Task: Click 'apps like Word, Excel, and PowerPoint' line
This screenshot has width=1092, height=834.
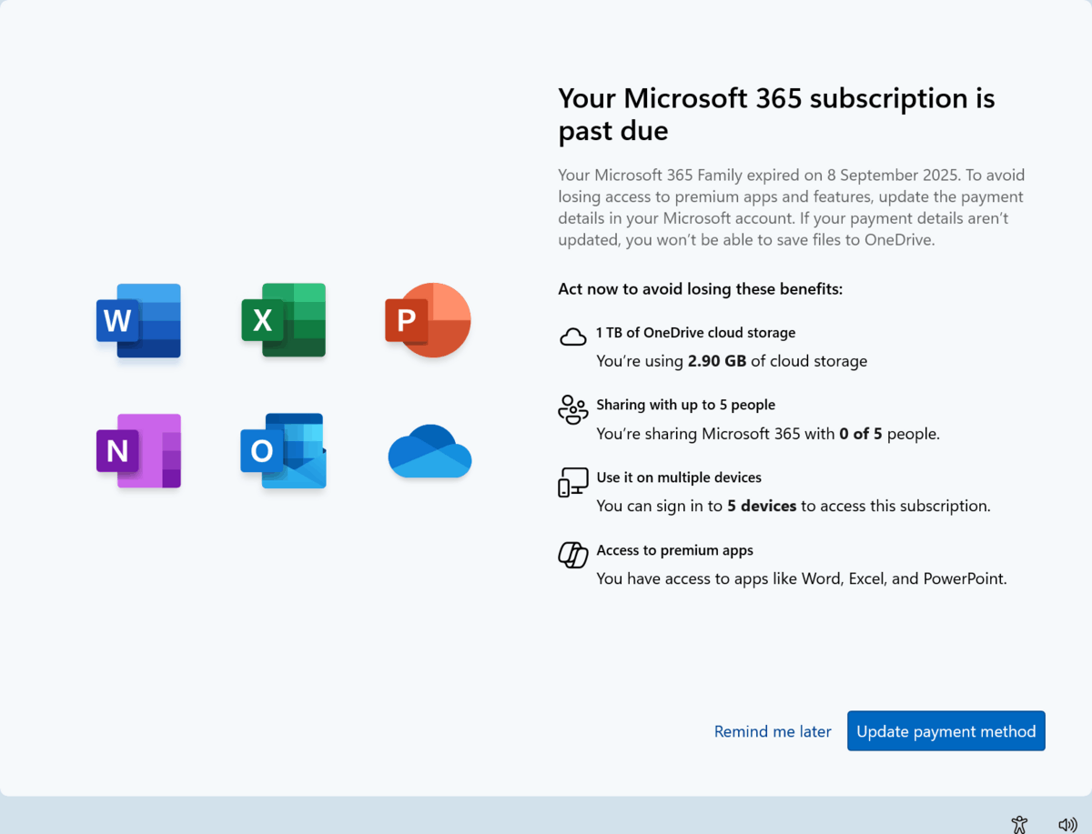Action: (x=802, y=578)
